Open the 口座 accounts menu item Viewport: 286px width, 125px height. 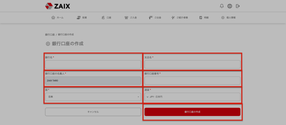(106, 18)
